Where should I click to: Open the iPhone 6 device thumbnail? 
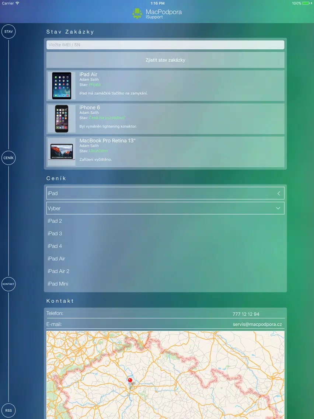62,119
